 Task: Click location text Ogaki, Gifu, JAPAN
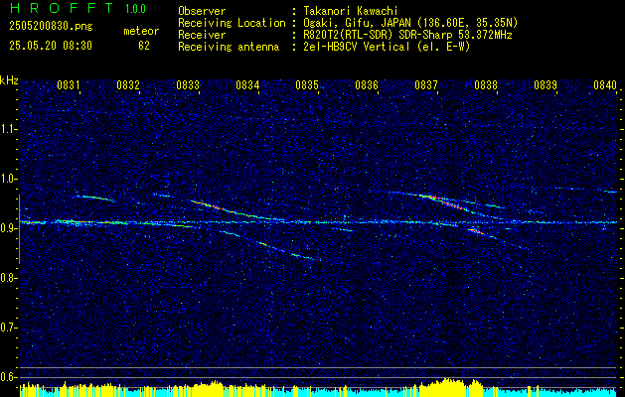357,23
